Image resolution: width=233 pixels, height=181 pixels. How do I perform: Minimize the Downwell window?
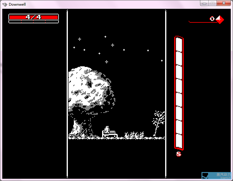click(x=204, y=3)
